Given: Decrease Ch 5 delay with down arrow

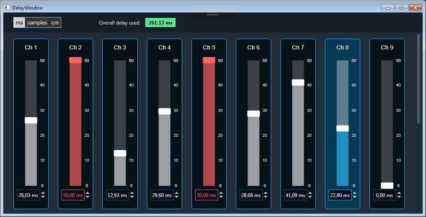Looking at the screenshot, I should (221, 197).
